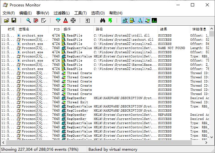This screenshot has width=215, height=153.
Task: Select the C:\Windows\System32\ntdll.dll path cell
Action: pos(121,36)
